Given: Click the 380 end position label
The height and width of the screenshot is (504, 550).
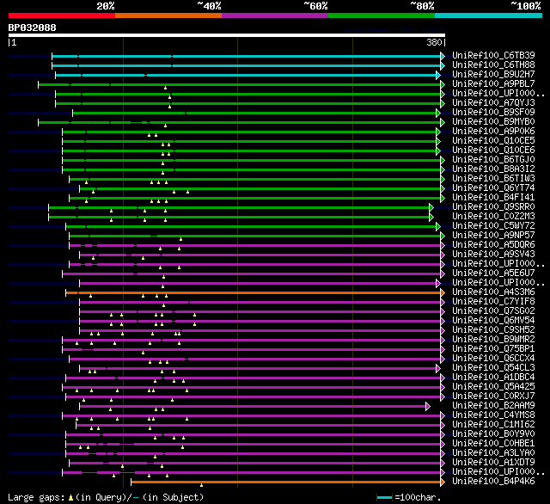Looking at the screenshot, I should point(434,42).
